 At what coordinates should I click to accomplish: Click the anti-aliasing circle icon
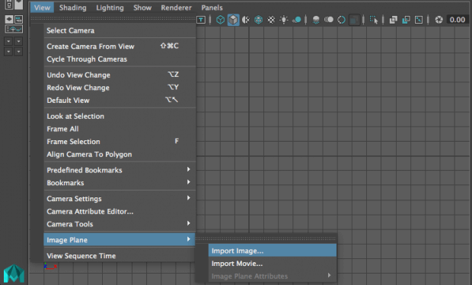point(341,20)
